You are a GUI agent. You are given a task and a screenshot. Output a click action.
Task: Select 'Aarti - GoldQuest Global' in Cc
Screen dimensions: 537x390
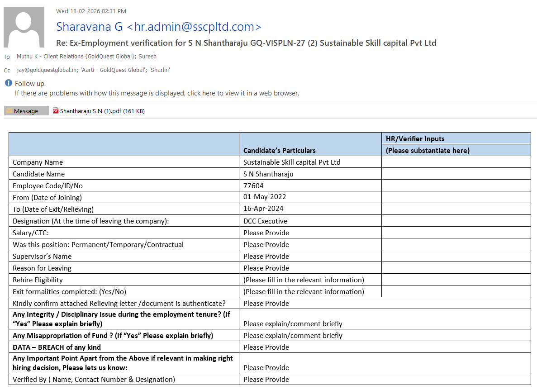point(113,70)
